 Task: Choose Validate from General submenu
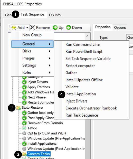pos(92,87)
